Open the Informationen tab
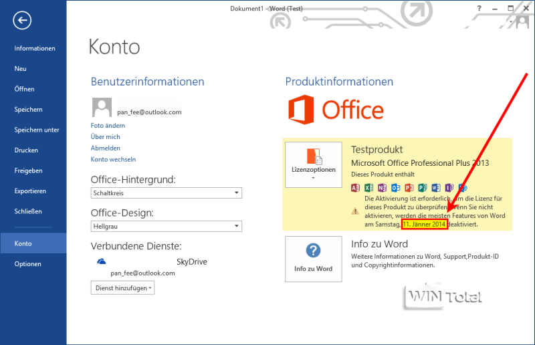Viewport: 535px width, 345px height. (33, 48)
